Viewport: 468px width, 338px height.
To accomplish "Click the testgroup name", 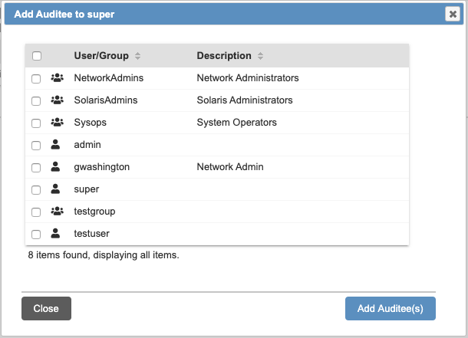I will 94,212.
